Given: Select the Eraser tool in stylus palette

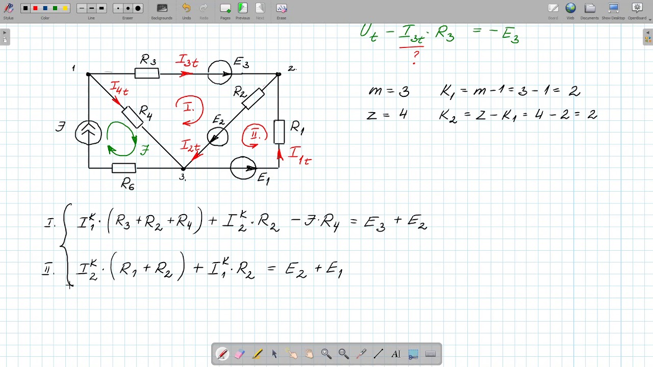Looking at the screenshot, I should click(240, 354).
